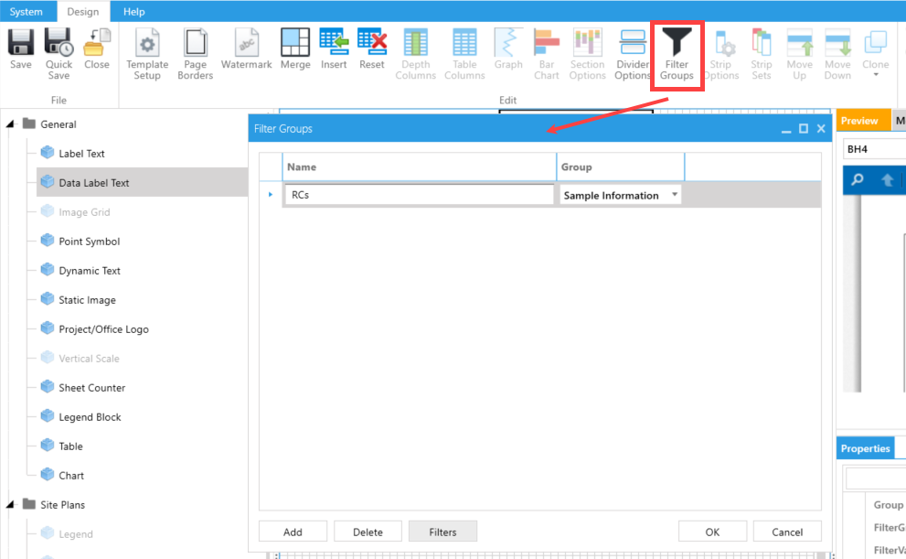This screenshot has width=906, height=559.
Task: Select Static Image item
Action: coord(87,300)
